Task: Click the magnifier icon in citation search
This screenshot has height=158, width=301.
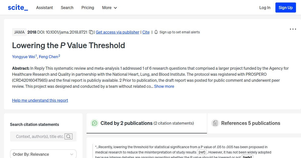Action: coord(68,136)
